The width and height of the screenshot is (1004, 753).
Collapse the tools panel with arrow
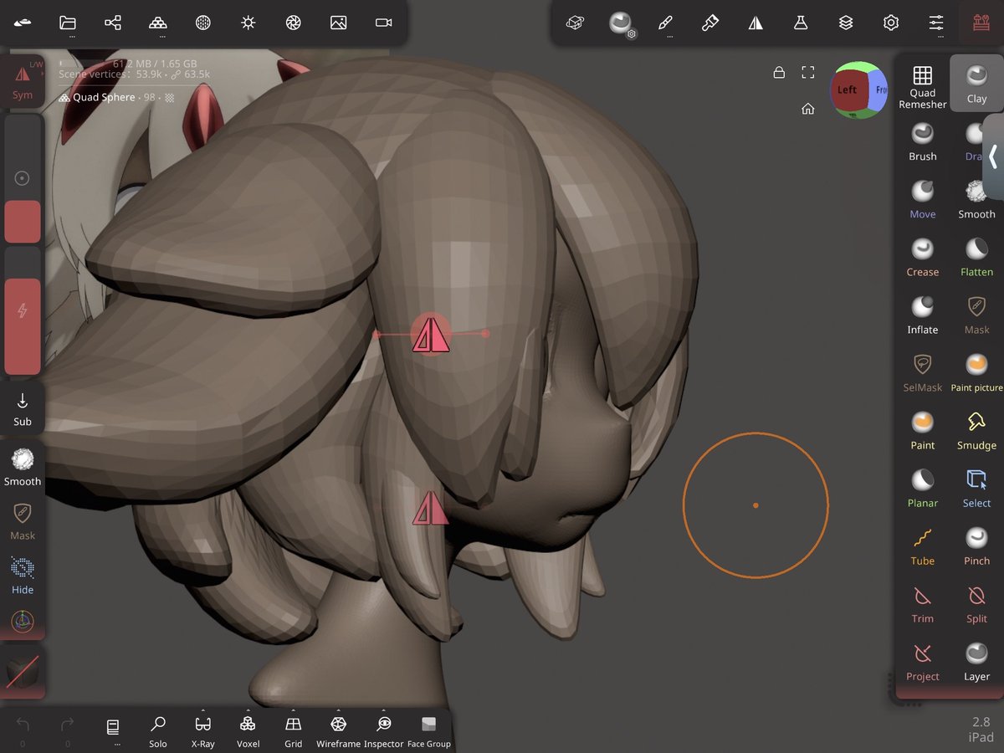tap(993, 157)
